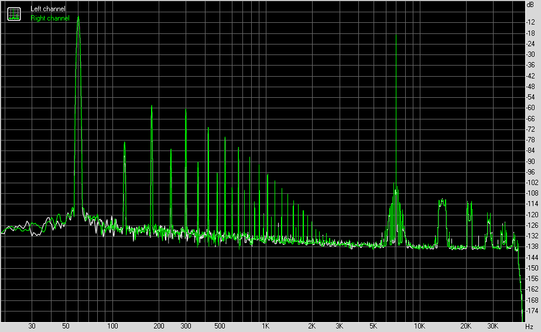541x332 pixels.
Task: Click the -90 dB level axis label
Action: point(530,162)
